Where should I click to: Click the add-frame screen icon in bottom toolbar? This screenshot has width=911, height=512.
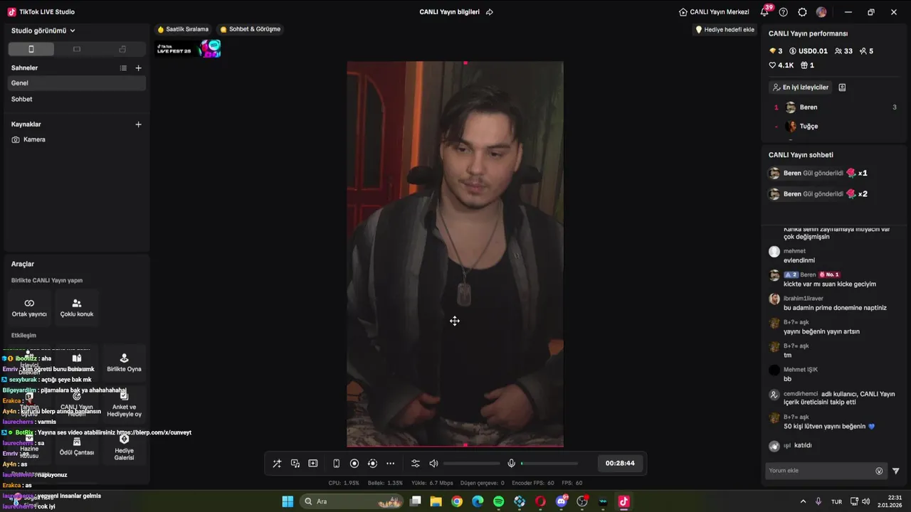(313, 464)
